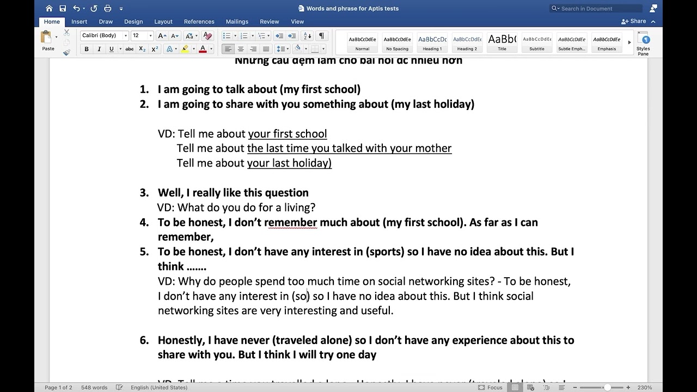697x392 pixels.
Task: Undo the last action
Action: (x=77, y=8)
